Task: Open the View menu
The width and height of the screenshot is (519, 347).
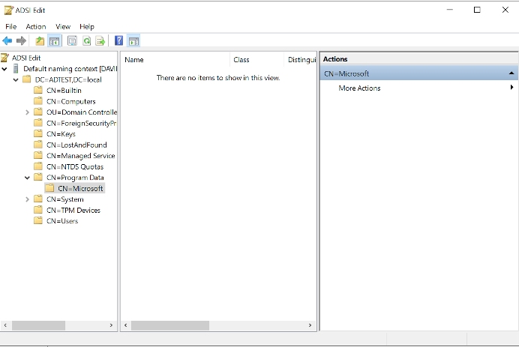Action: coord(63,26)
